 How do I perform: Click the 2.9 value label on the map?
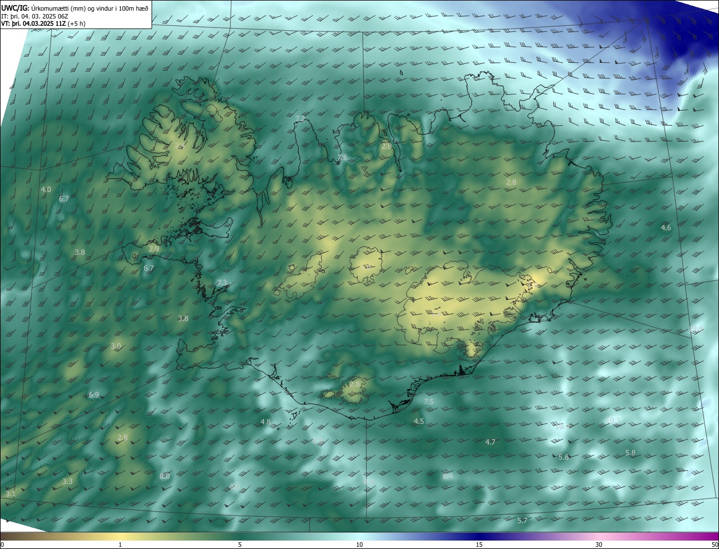(154, 249)
